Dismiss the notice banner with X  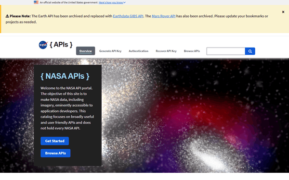[283, 12]
